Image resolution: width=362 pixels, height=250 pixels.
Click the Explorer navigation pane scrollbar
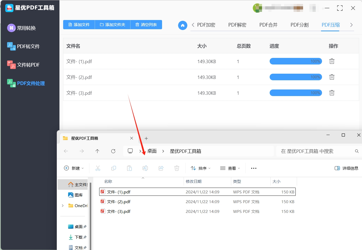[x=91, y=216]
